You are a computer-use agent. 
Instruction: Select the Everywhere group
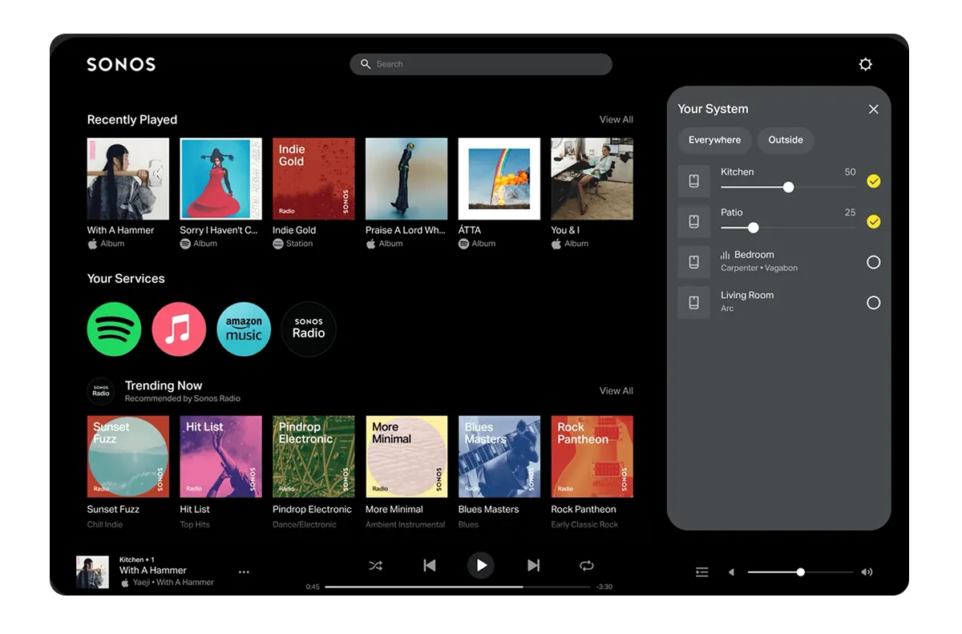714,140
